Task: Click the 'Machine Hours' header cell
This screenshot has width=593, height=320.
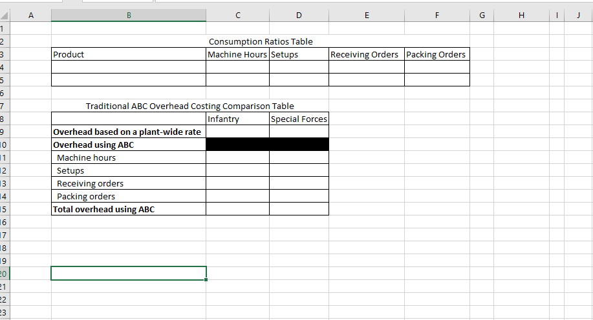Action: click(x=237, y=54)
